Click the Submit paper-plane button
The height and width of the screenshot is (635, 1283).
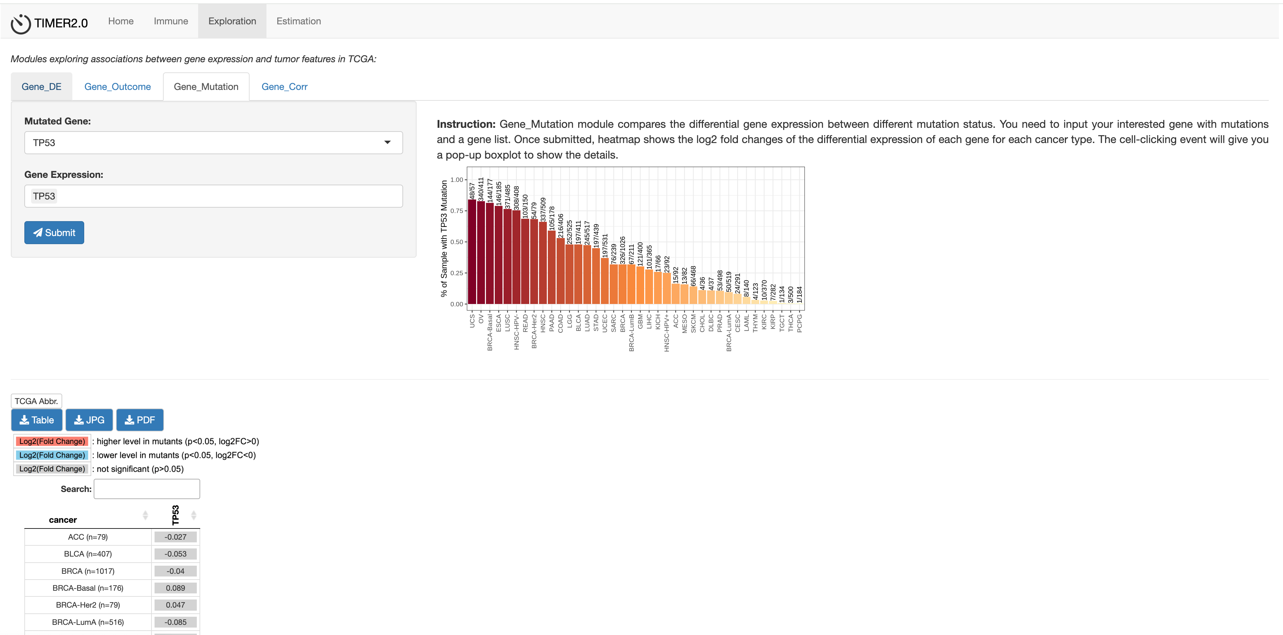coord(54,233)
